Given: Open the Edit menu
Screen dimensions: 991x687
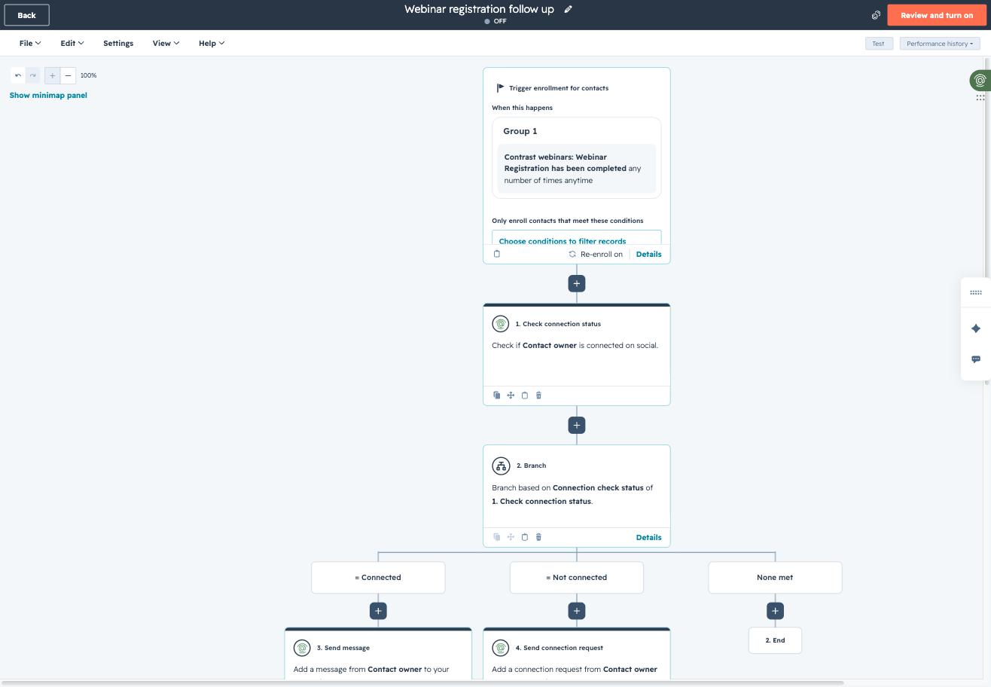Looking at the screenshot, I should coord(72,43).
